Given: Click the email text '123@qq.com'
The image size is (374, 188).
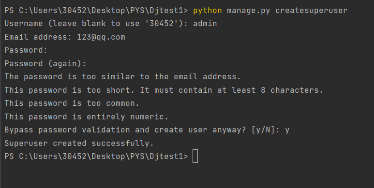Looking at the screenshot, I should click(101, 37).
